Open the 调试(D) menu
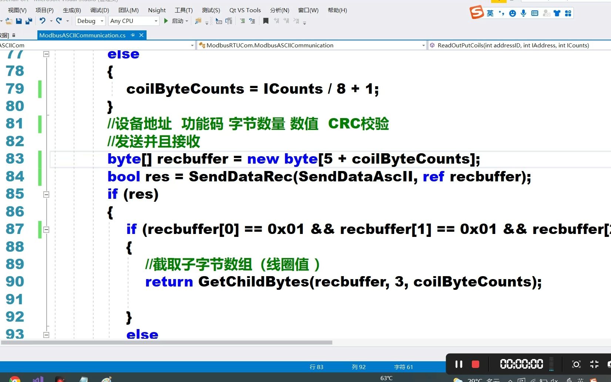This screenshot has height=382, width=611. pyautogui.click(x=99, y=10)
